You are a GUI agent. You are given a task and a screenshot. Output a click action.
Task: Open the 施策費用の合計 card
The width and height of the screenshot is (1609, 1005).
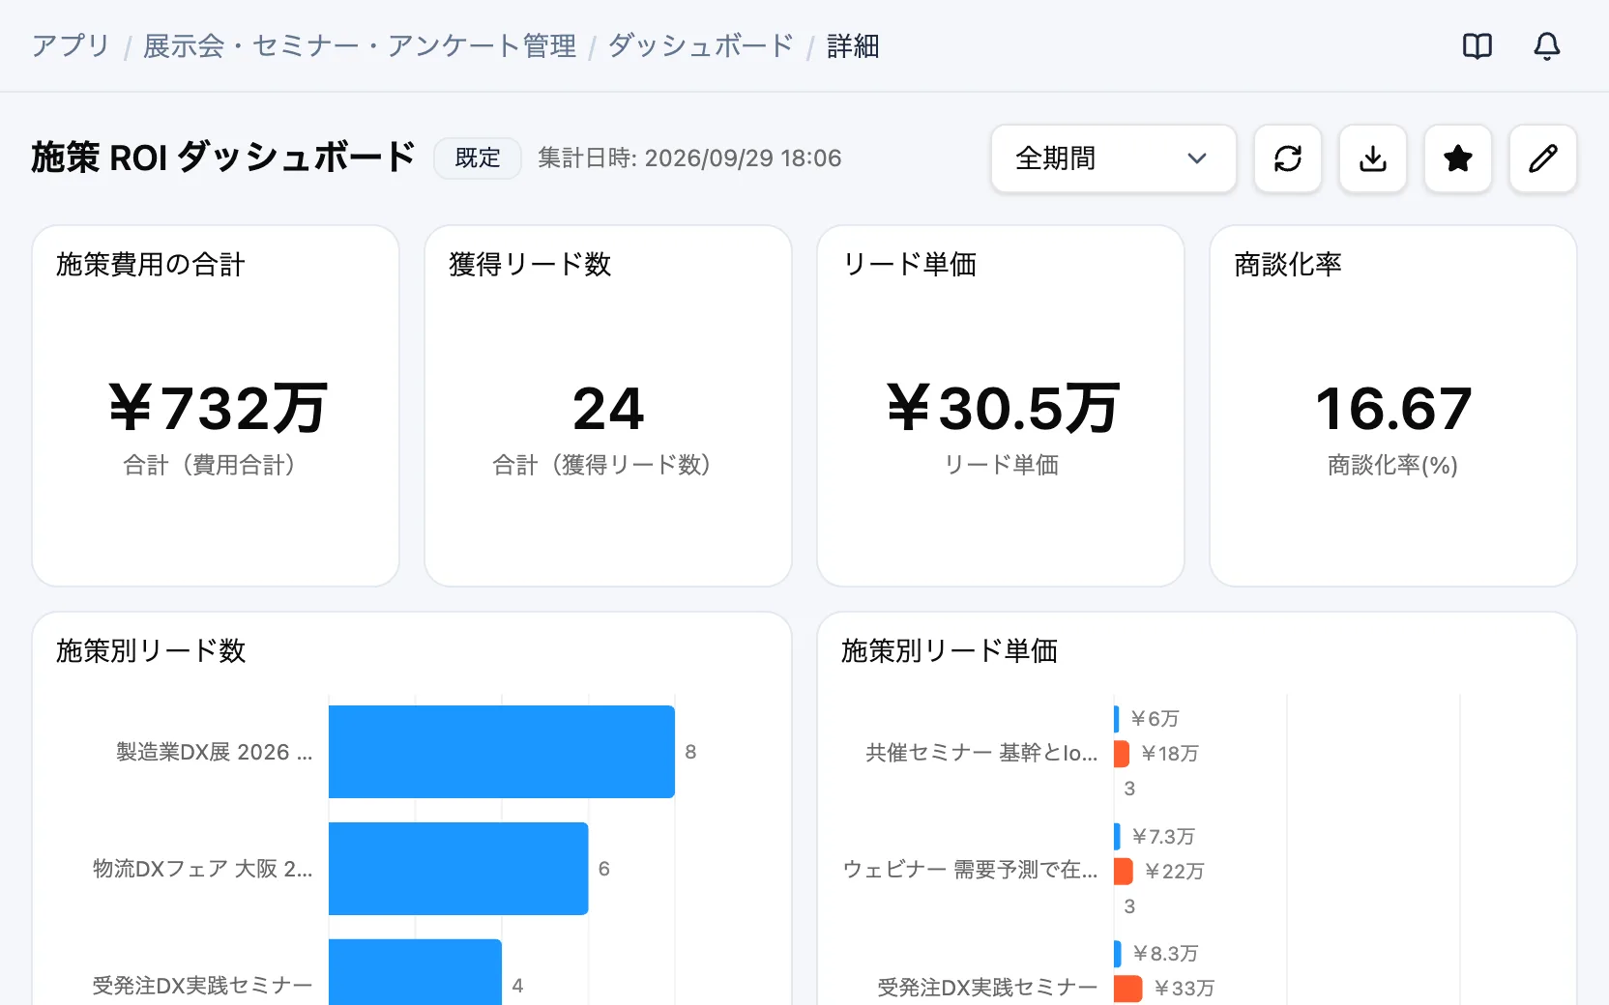click(216, 406)
